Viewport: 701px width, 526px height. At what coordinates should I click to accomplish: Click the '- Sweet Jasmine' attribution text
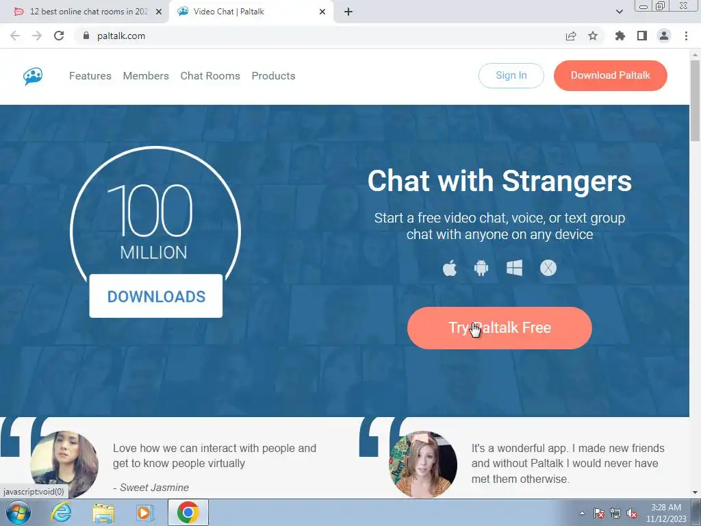(151, 488)
